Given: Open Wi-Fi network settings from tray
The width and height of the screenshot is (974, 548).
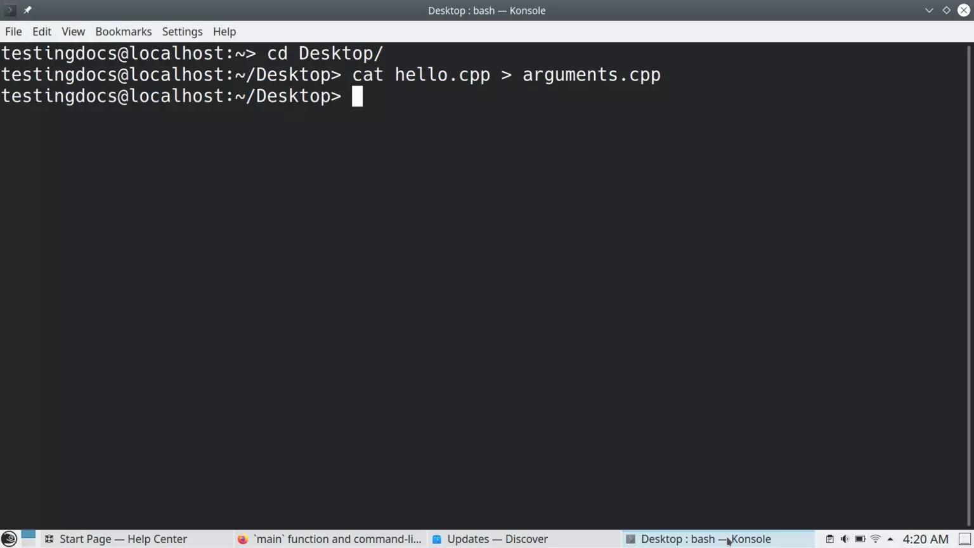Looking at the screenshot, I should click(x=874, y=538).
